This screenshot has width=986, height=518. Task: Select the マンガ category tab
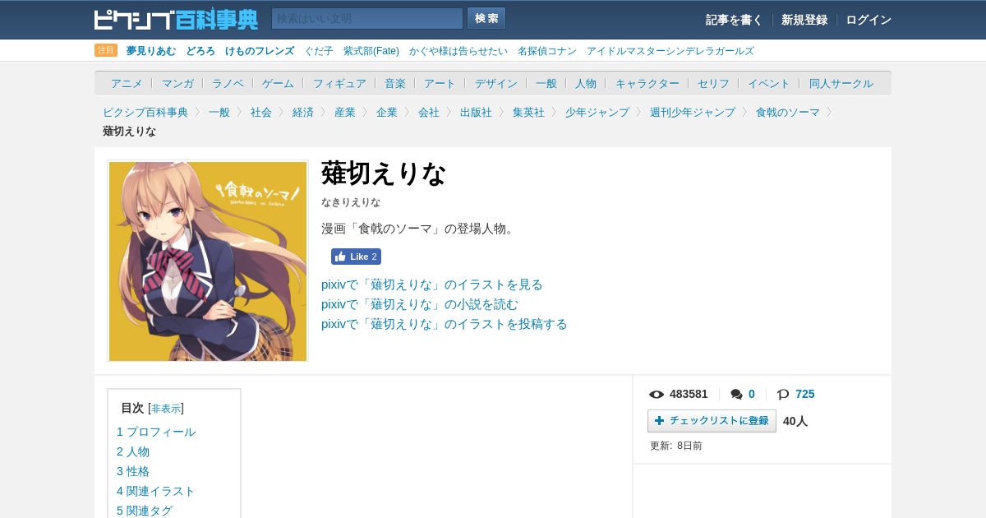coord(177,83)
